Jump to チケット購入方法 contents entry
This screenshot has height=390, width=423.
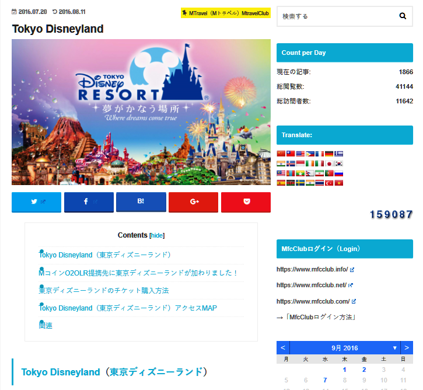[104, 290]
